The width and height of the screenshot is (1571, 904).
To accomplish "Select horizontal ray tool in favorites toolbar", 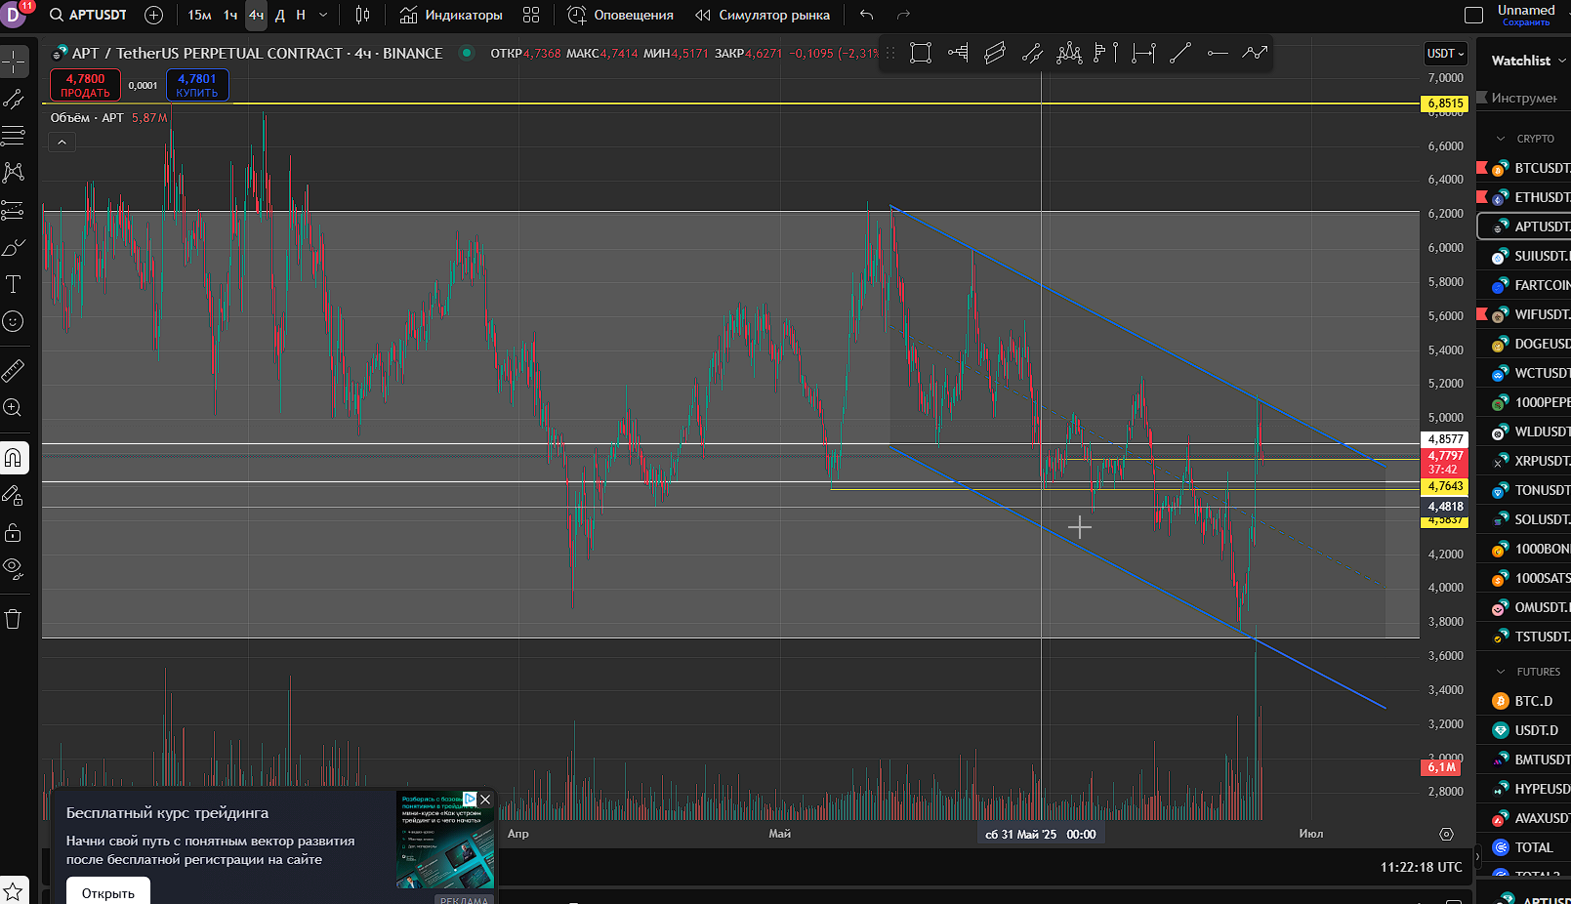I will point(1218,53).
